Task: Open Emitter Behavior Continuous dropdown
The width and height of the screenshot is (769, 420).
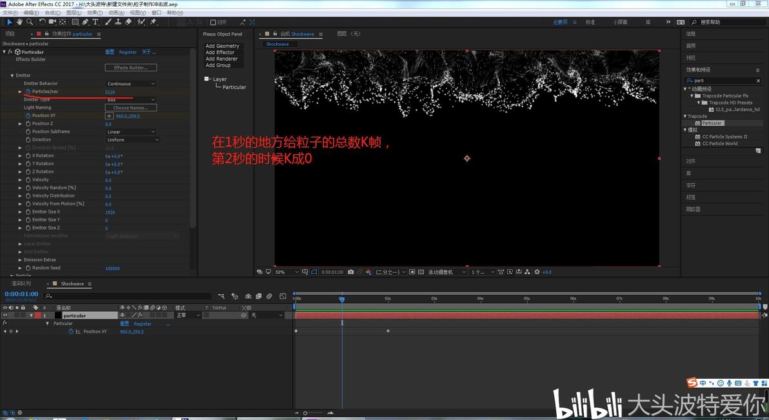Action: (131, 84)
